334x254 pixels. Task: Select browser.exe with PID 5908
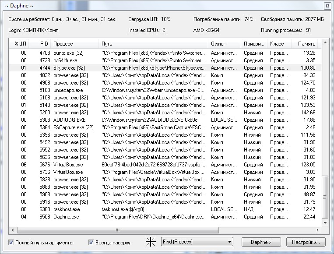[x=165, y=194]
